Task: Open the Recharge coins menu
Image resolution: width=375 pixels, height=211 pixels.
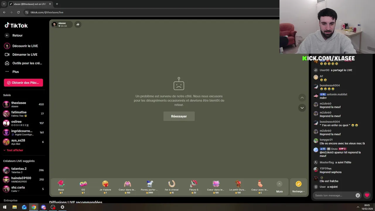Action: tap(299, 187)
